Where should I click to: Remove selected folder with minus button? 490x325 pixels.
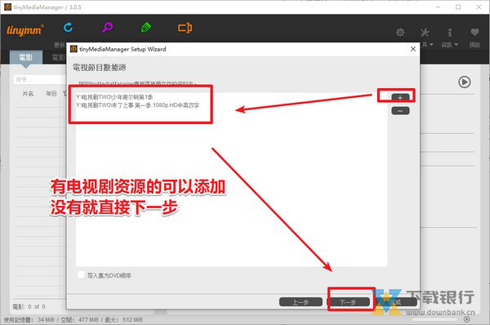click(400, 110)
